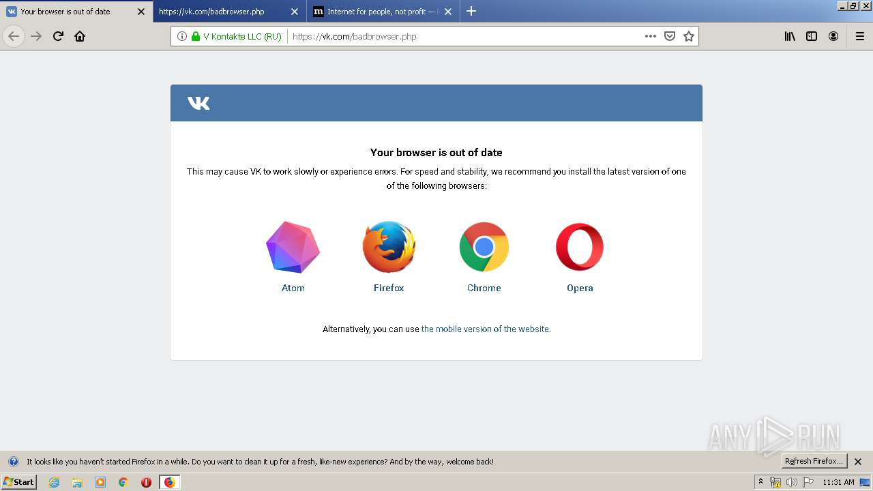Image resolution: width=873 pixels, height=491 pixels.
Task: Dismiss the Firefox notification bar
Action: coord(858,462)
